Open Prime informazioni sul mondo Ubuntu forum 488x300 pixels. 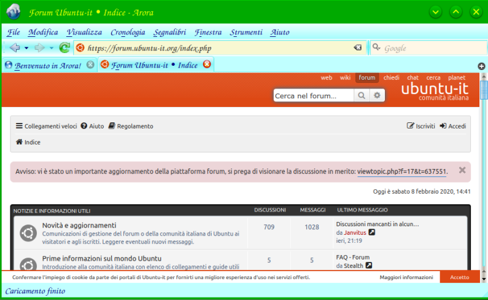pos(102,259)
